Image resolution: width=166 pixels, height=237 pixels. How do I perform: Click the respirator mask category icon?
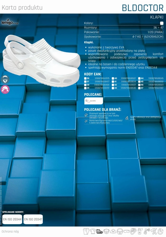[x=106, y=231]
